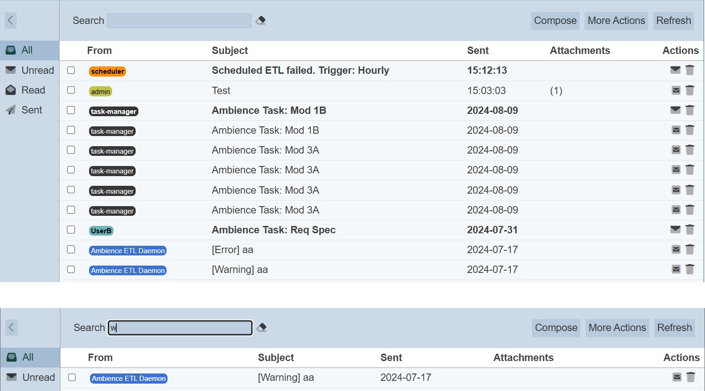705x391 pixels.
Task: Focus the empty top Search field
Action: pyautogui.click(x=179, y=21)
